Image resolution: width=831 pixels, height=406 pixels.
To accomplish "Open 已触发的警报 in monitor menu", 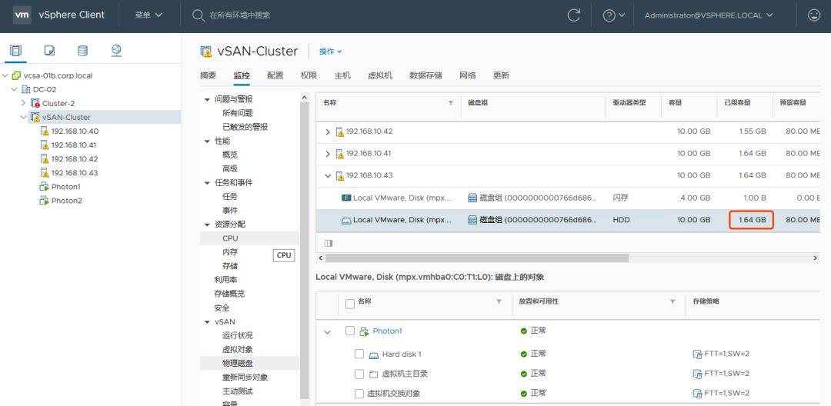I will (x=245, y=127).
